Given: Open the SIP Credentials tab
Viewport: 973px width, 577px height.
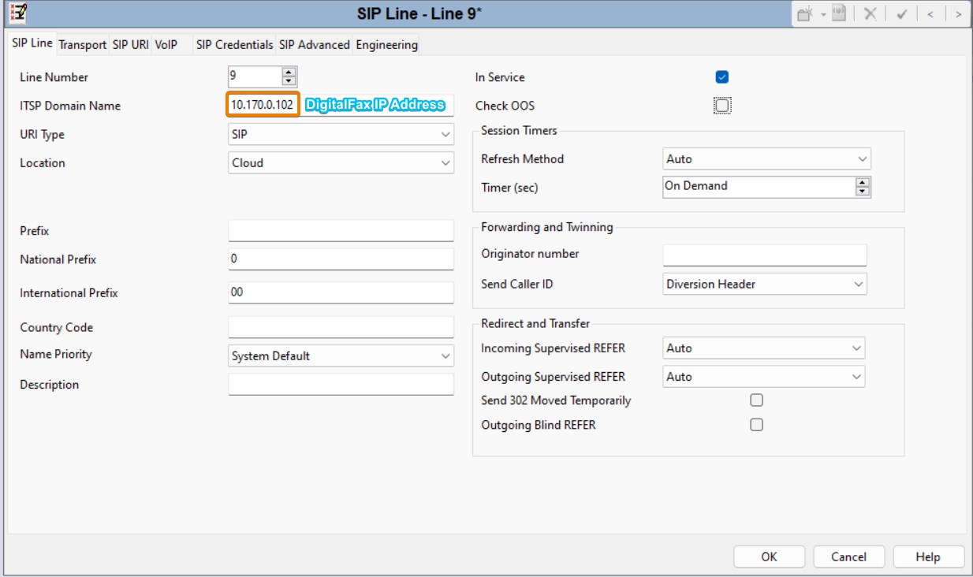Looking at the screenshot, I should click(x=234, y=45).
